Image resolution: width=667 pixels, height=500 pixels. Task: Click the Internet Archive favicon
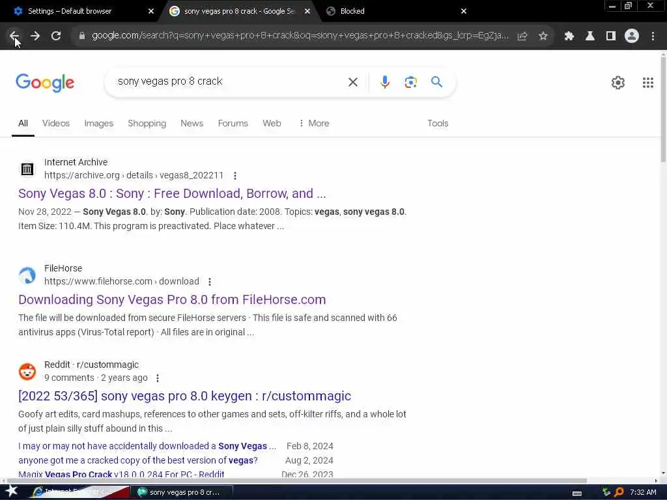coord(27,169)
